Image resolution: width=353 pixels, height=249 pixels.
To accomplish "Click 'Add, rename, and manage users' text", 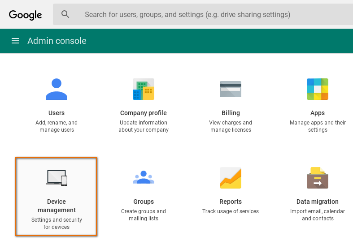I will [x=57, y=126].
